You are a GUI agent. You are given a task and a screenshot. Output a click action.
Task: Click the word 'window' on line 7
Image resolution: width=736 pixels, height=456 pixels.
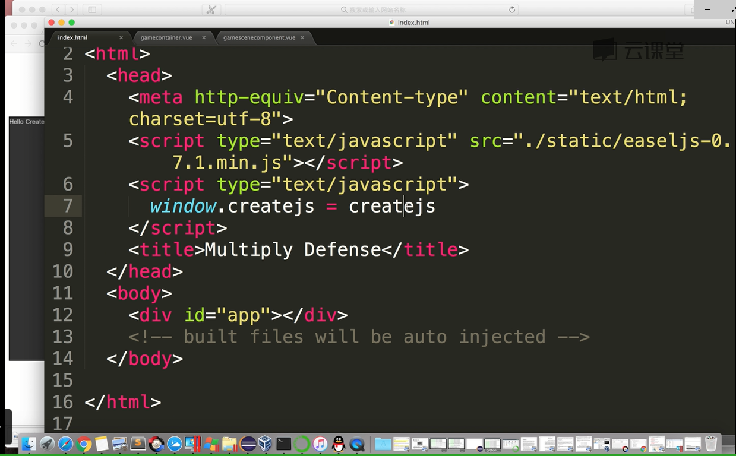click(183, 206)
